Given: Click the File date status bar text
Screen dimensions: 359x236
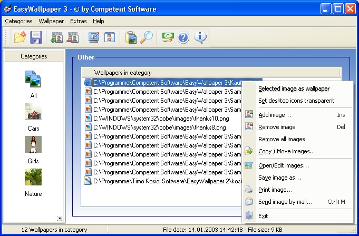Looking at the screenshot, I should 222,230.
